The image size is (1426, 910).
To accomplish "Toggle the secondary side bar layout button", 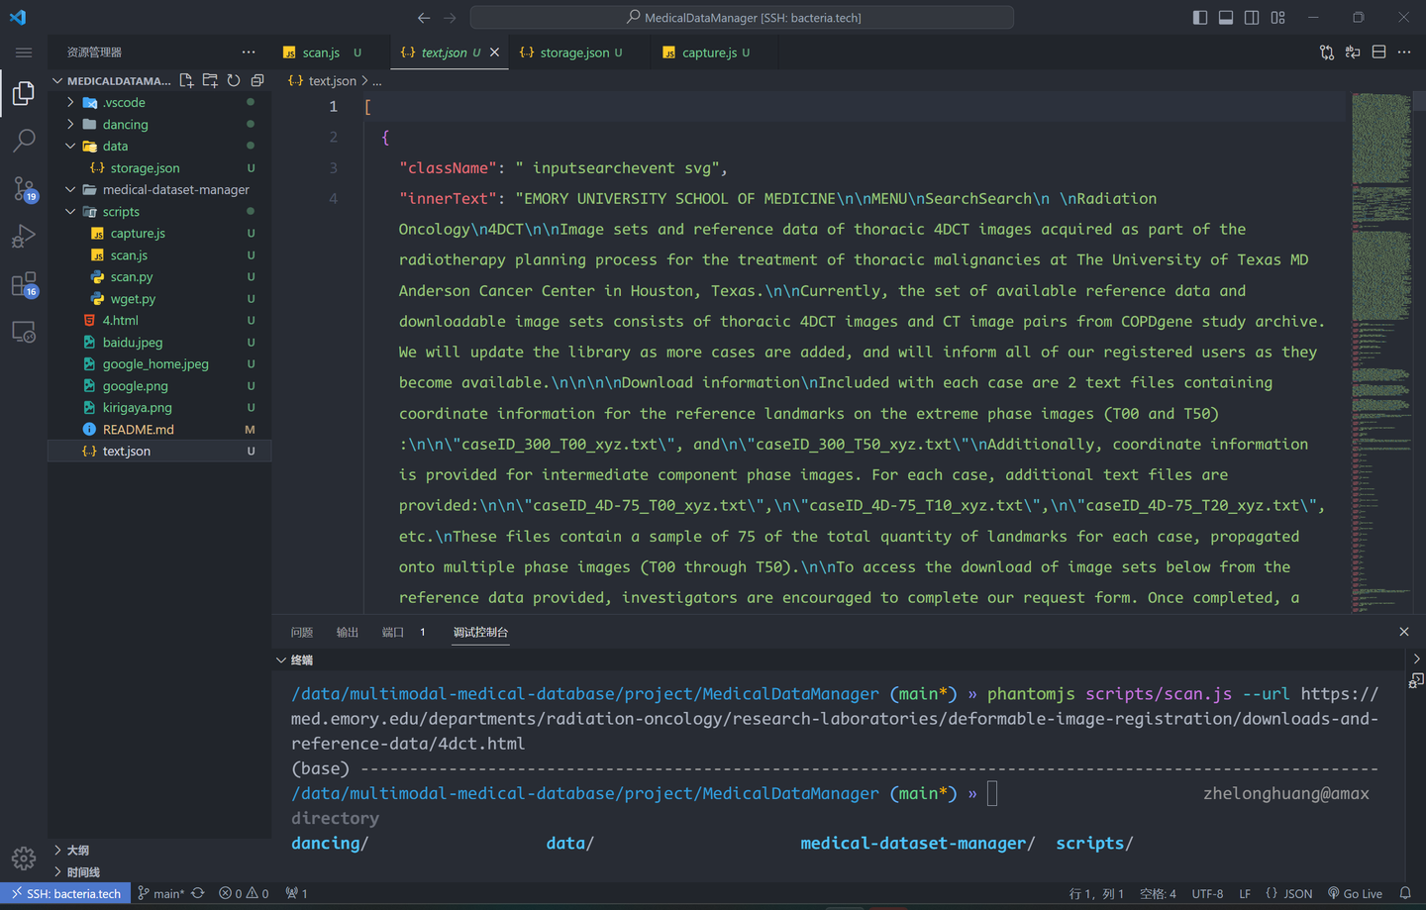I will (1252, 18).
